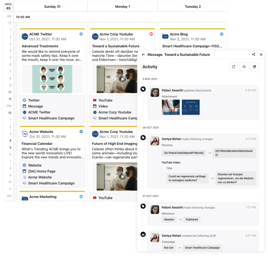Click the Week 45 label
The image size is (268, 256).
pyautogui.click(x=8, y=7)
